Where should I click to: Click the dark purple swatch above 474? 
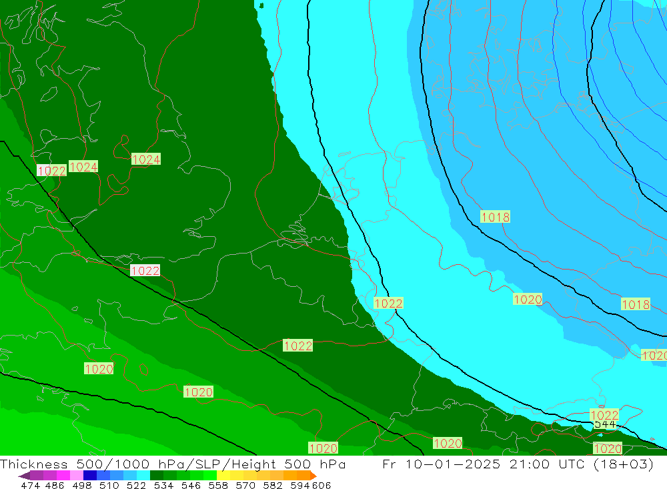(x=36, y=476)
